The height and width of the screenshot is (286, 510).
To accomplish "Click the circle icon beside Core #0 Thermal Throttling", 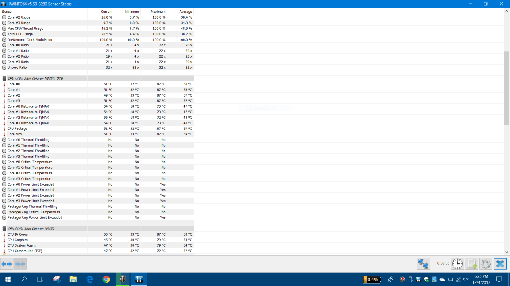I will point(4,140).
